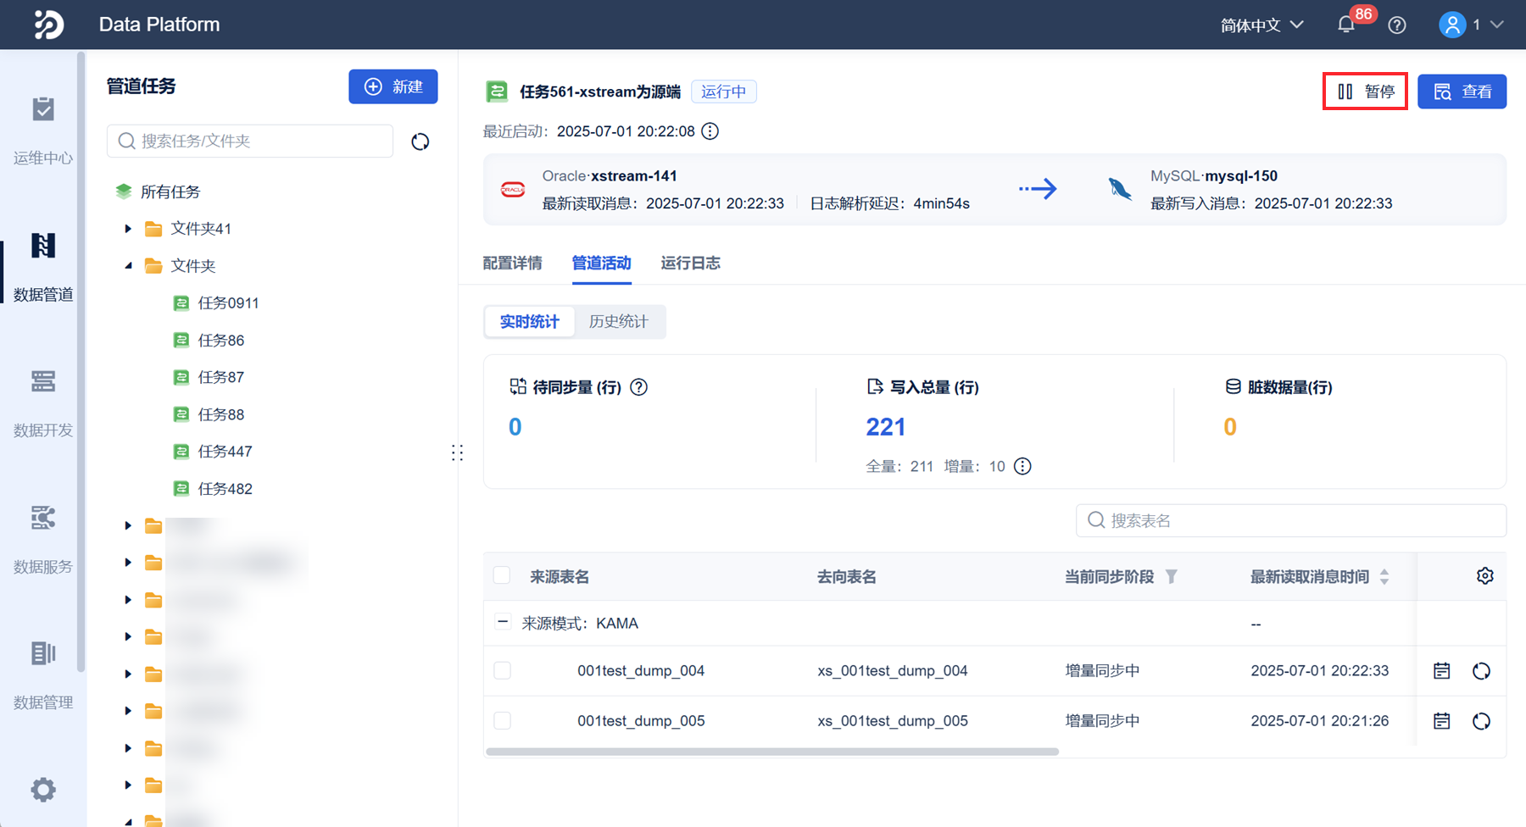Open the table column settings gear
The width and height of the screenshot is (1526, 827).
point(1485,576)
